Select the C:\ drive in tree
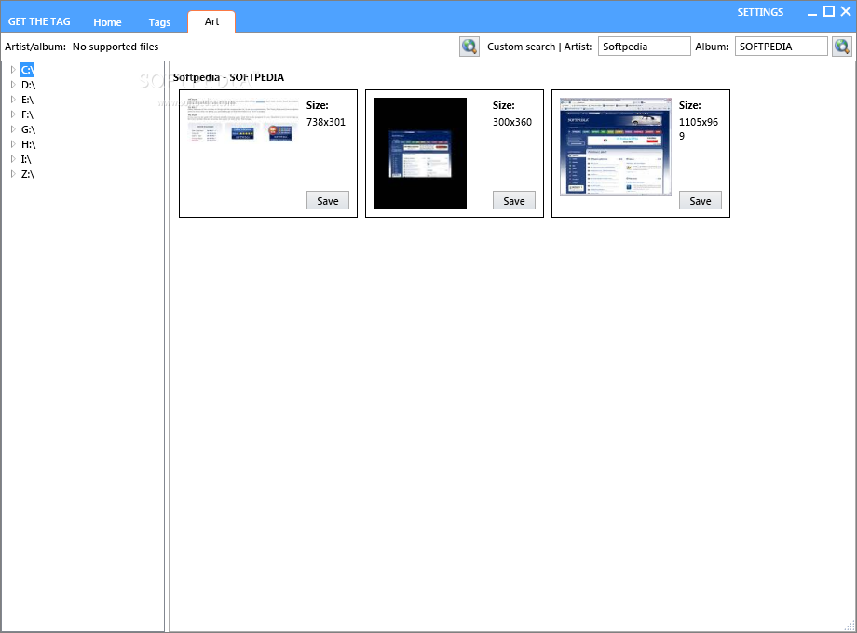The height and width of the screenshot is (633, 857). [x=27, y=70]
